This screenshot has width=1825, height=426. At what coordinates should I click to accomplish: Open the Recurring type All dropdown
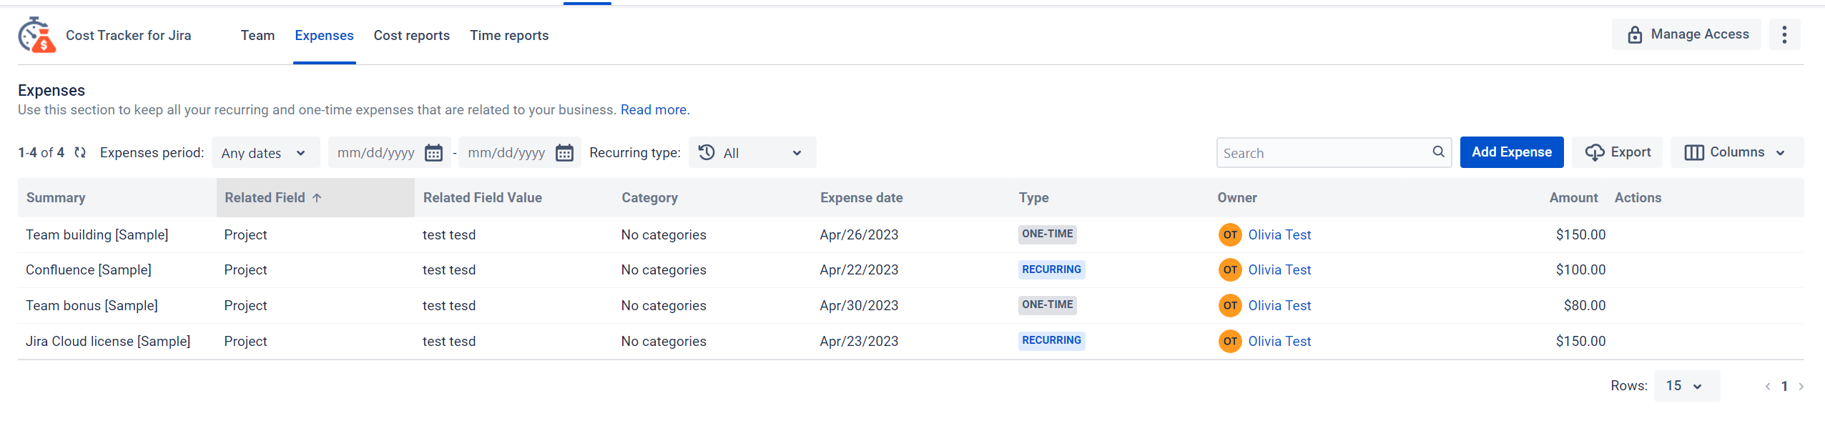point(752,153)
